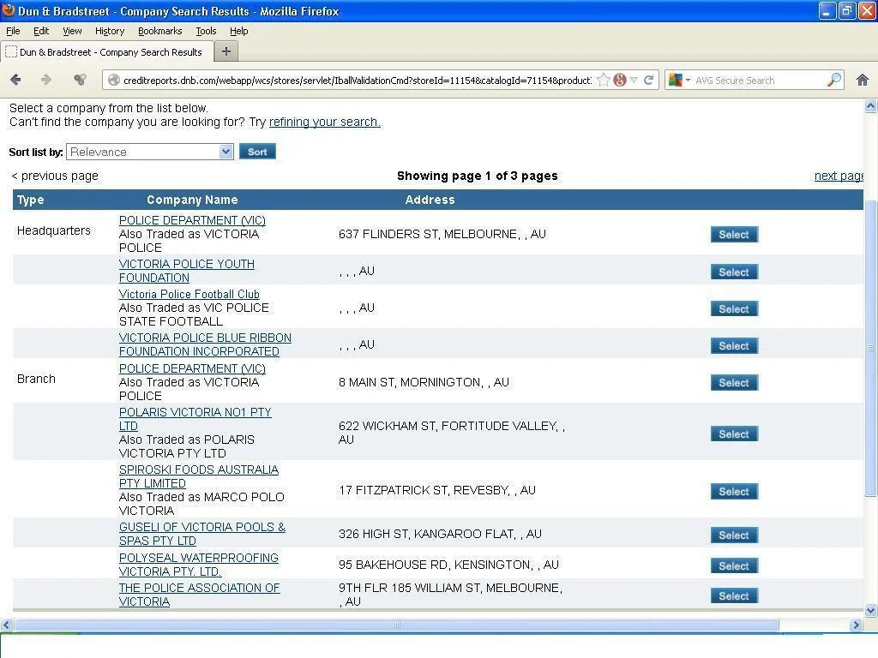878x658 pixels.
Task: Open GUSELI OF VICTORIA POOLS & SPAS link
Action: pyautogui.click(x=202, y=534)
